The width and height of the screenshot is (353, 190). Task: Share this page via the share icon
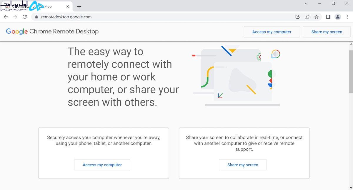click(x=307, y=17)
